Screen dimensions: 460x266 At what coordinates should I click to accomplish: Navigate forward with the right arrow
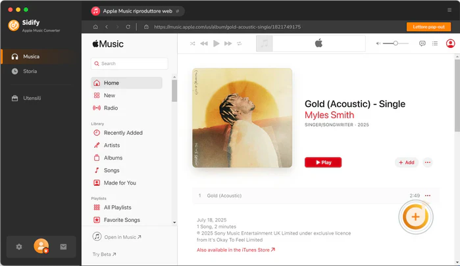pyautogui.click(x=117, y=27)
